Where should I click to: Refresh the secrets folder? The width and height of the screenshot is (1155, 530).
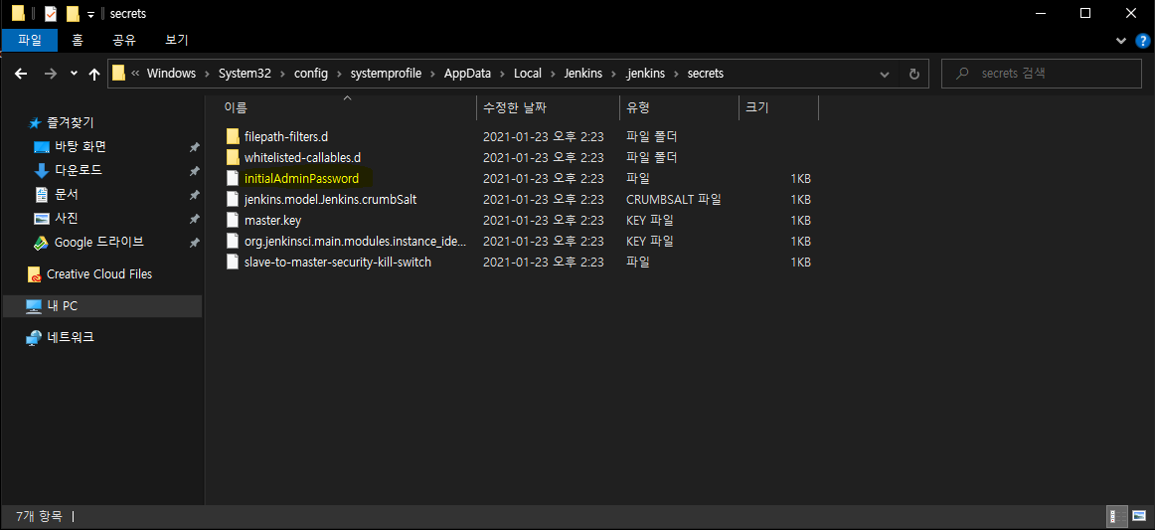(x=914, y=75)
